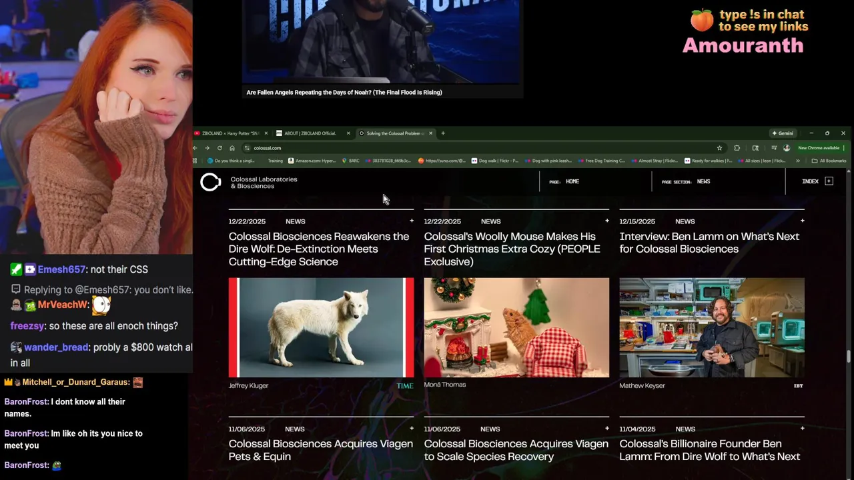This screenshot has width=854, height=480.
Task: Expand plus on Viagen Scale Species Recovery card
Action: [x=606, y=429]
